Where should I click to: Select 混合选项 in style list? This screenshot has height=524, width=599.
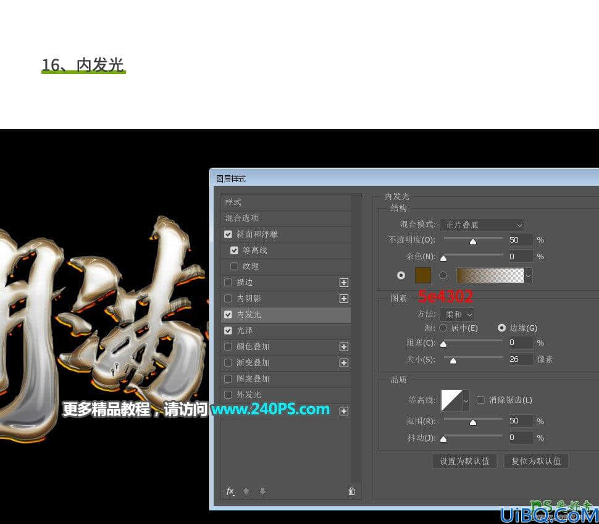click(286, 218)
